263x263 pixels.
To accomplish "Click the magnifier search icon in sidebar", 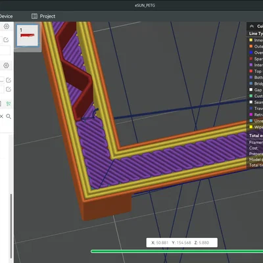I will pyautogui.click(x=9, y=116).
